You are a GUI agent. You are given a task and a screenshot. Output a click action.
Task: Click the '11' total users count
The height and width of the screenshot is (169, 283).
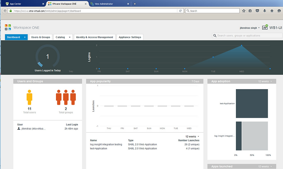tap(29, 109)
